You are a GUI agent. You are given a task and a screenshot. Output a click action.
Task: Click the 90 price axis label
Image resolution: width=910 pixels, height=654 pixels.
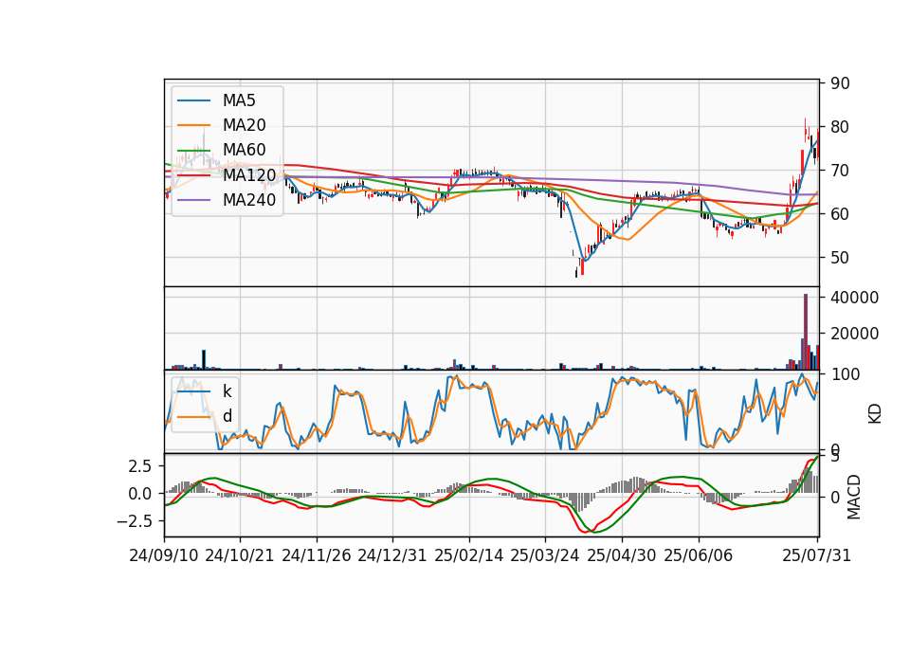[840, 83]
